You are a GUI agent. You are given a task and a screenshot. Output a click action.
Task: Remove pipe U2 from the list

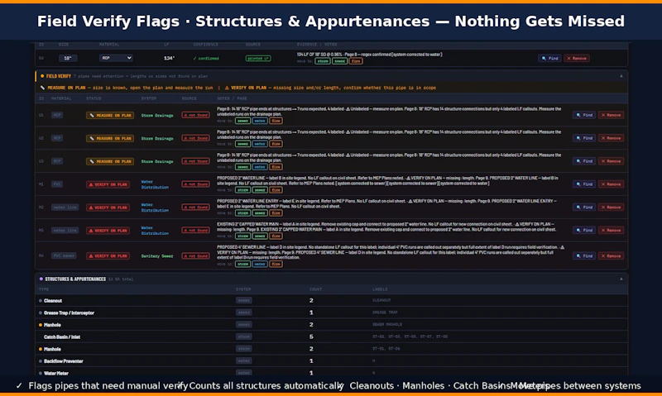click(611, 138)
